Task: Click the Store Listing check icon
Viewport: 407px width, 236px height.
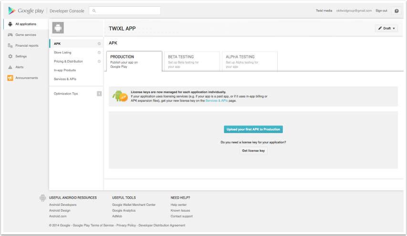Action: [x=99, y=53]
